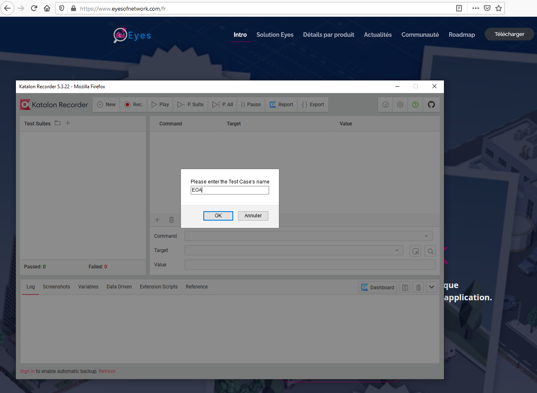Switch to the Screenshots tab
This screenshot has width=537, height=393.
click(x=56, y=287)
